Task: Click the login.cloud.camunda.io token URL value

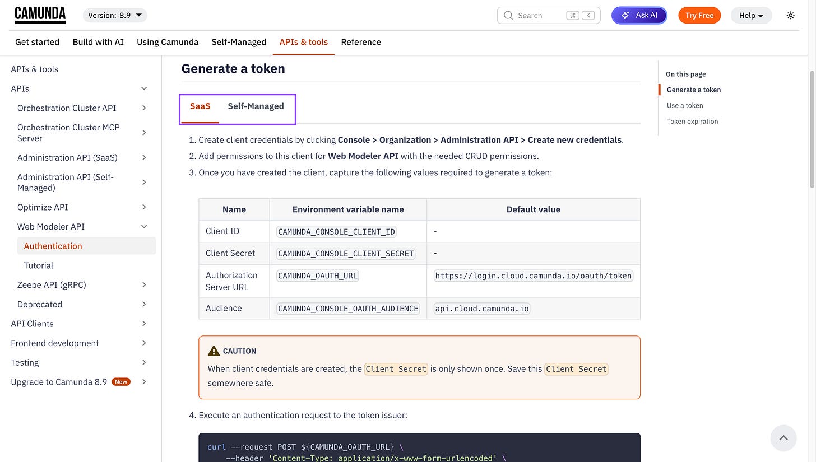Action: click(534, 275)
